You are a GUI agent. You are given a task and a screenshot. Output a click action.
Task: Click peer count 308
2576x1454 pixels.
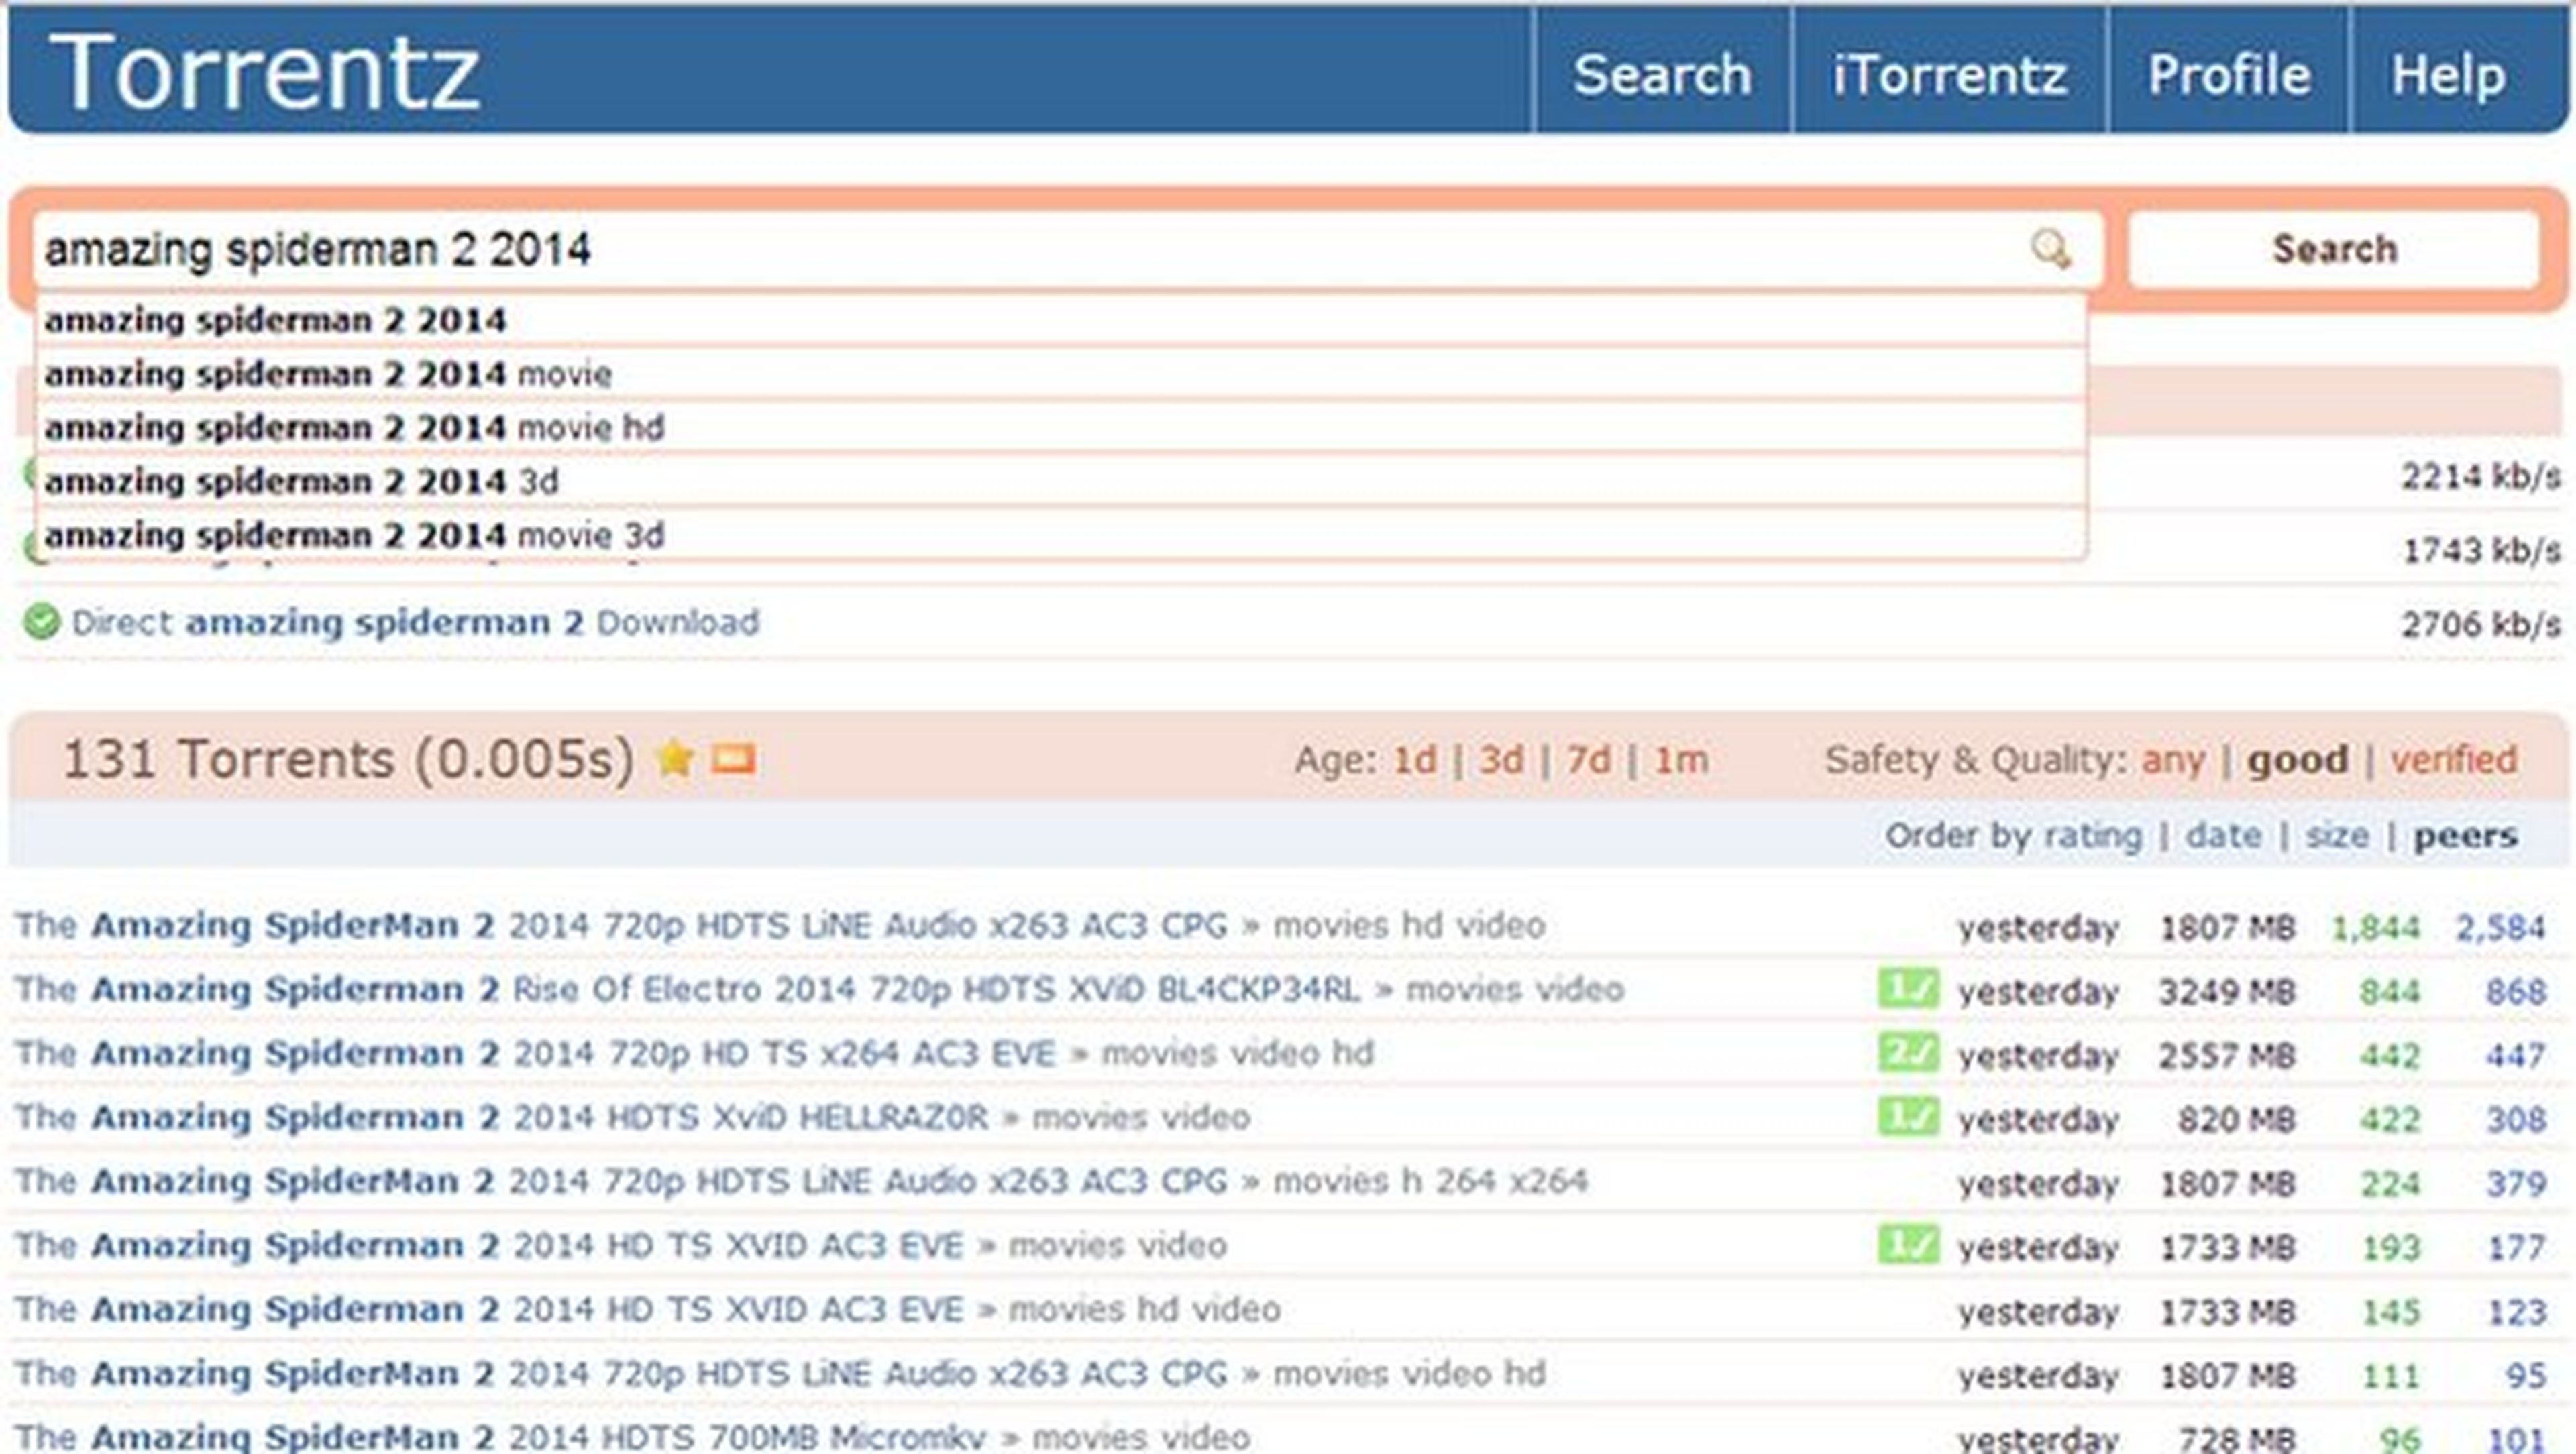click(2516, 1120)
